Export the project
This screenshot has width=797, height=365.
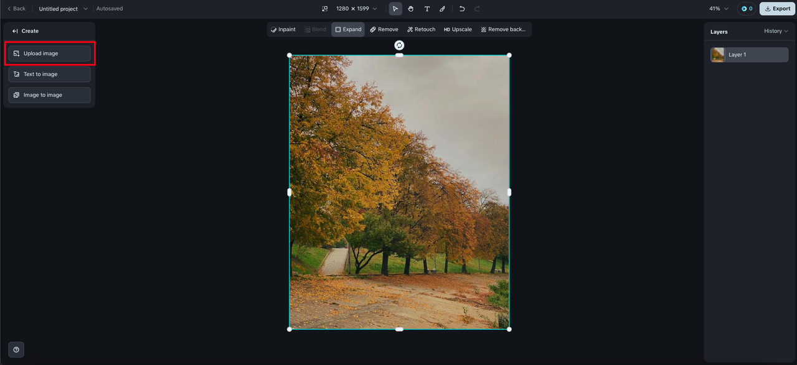[777, 9]
